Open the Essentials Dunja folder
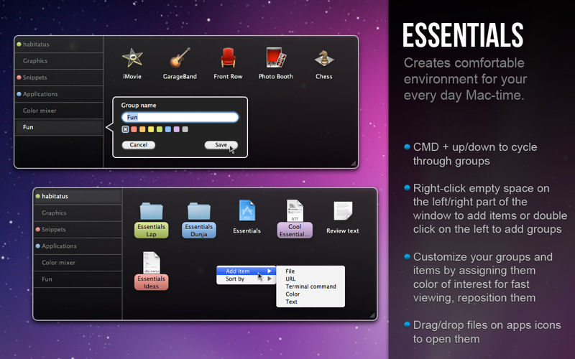Viewport: 575px width, 359px height. [199, 211]
